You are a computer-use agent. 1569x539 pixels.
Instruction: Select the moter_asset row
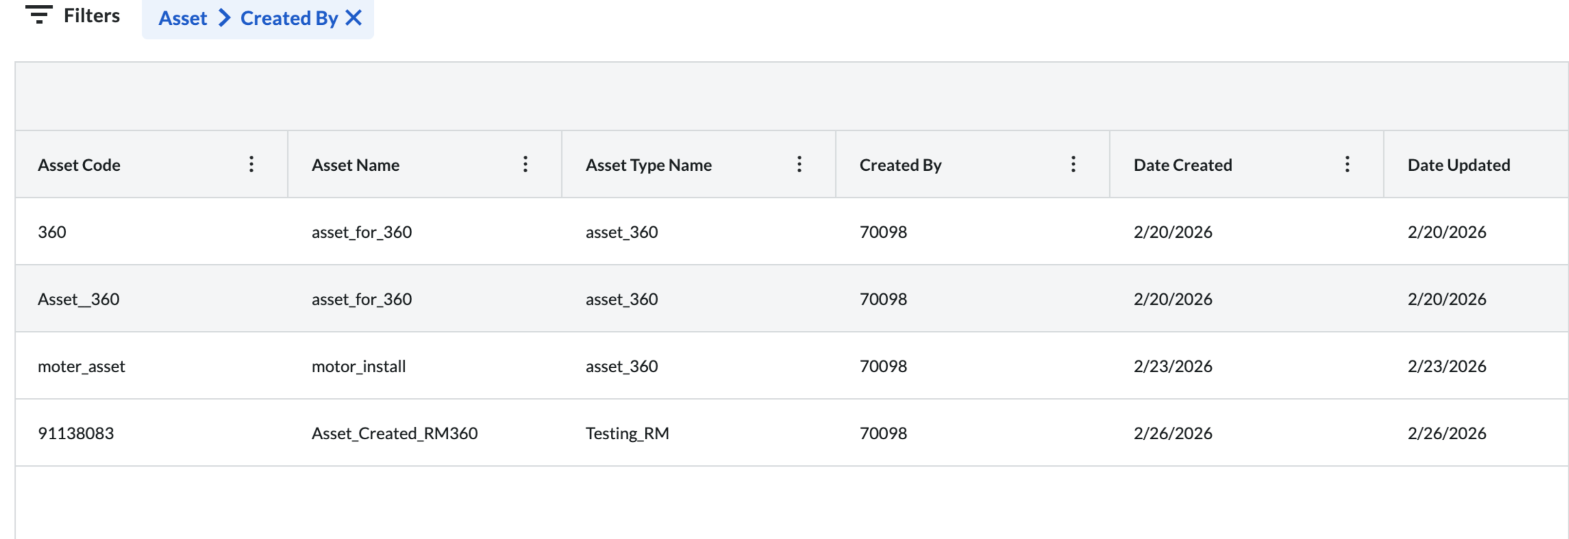[81, 366]
